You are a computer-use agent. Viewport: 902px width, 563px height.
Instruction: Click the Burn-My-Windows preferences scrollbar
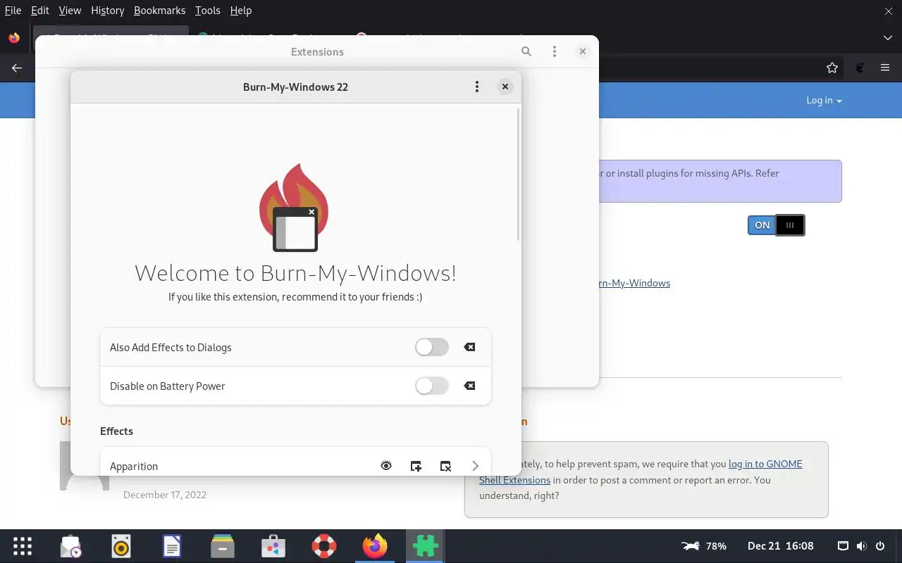pos(519,174)
